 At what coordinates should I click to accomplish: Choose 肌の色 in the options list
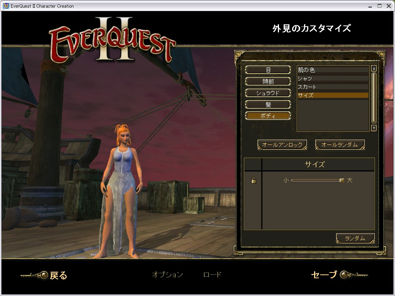(333, 70)
